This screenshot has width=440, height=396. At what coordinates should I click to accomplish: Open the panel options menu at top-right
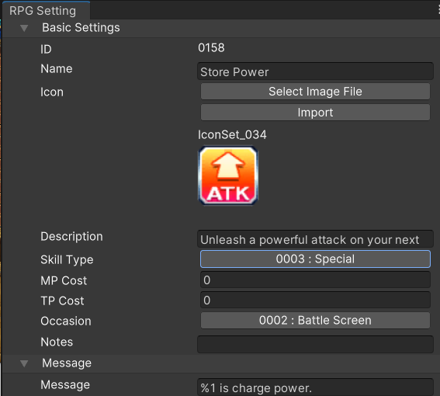(x=438, y=10)
